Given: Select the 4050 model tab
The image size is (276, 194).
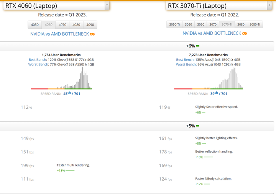Looking at the screenshot, I should pyautogui.click(x=34, y=25).
